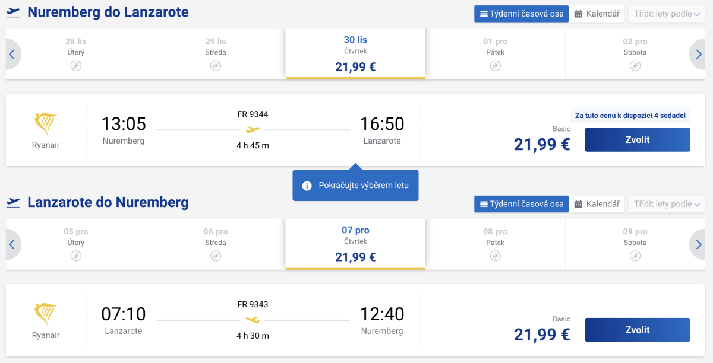This screenshot has width=713, height=363.
Task: Select return 'Týdenní časová osa' view
Action: tap(522, 204)
